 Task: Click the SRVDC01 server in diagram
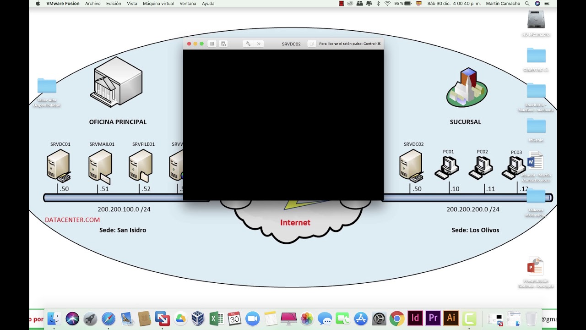[x=59, y=165]
